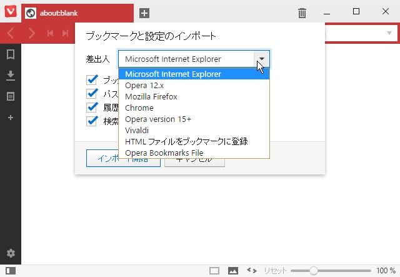Choose HTML ファイルをブックマークに登録 option
This screenshot has width=400, height=277.
pyautogui.click(x=194, y=141)
